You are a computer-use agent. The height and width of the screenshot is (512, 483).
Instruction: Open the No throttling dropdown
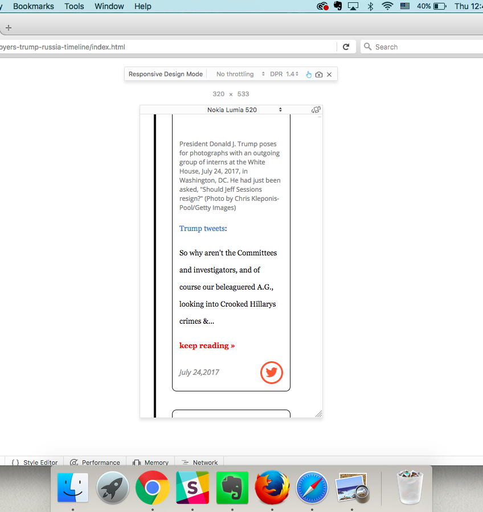240,74
